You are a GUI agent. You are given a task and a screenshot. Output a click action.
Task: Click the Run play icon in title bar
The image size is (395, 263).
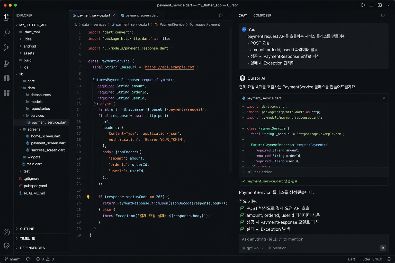tap(363, 5)
